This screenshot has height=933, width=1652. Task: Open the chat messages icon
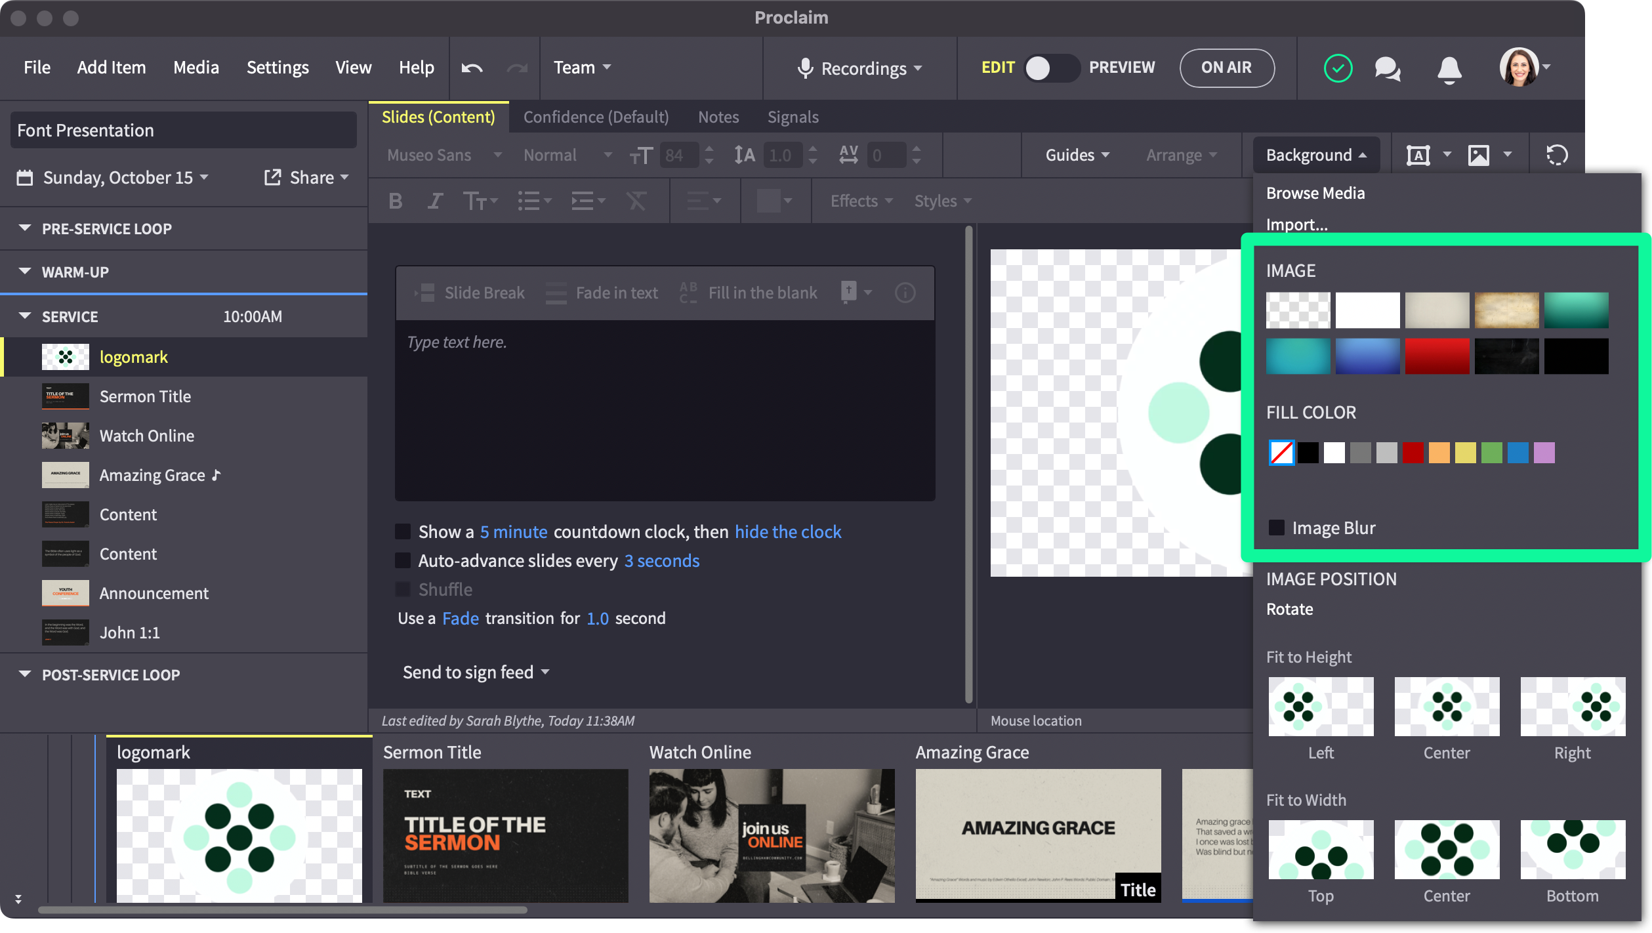click(x=1387, y=68)
